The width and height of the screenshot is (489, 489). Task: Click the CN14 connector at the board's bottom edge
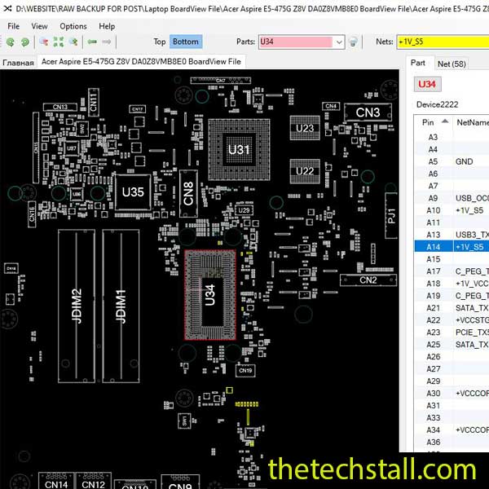(x=56, y=482)
